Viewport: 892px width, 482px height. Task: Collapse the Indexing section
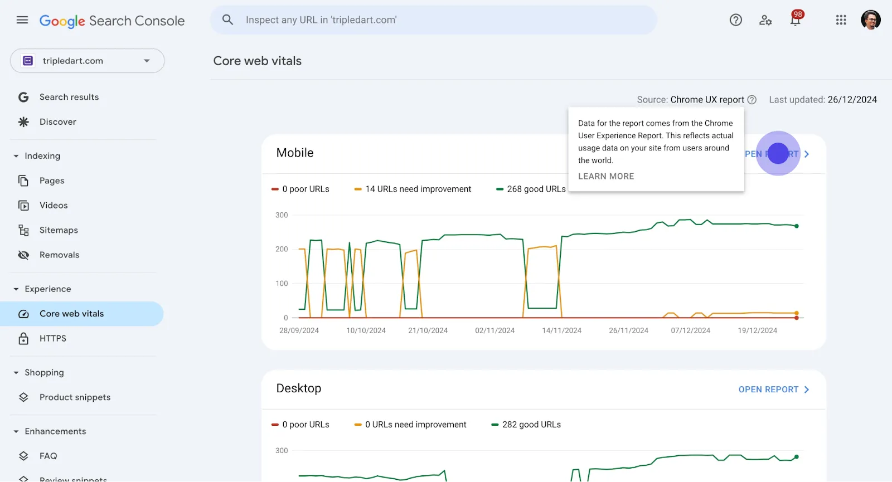(16, 156)
